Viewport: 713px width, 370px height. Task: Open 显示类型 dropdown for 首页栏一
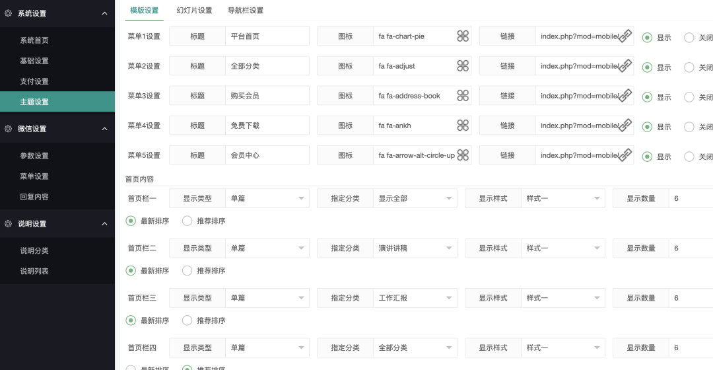click(x=267, y=198)
